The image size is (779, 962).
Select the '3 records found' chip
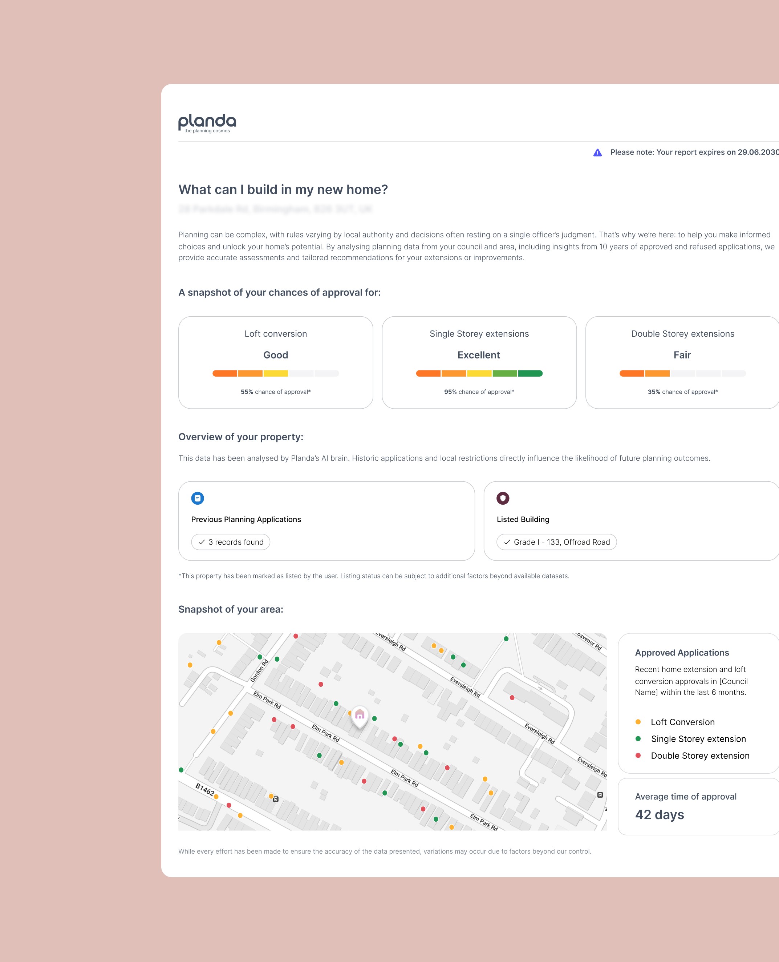click(x=231, y=542)
